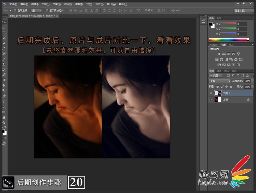Toggle lock transparent pixels
This screenshot has width=256, height=193.
(x=218, y=87)
